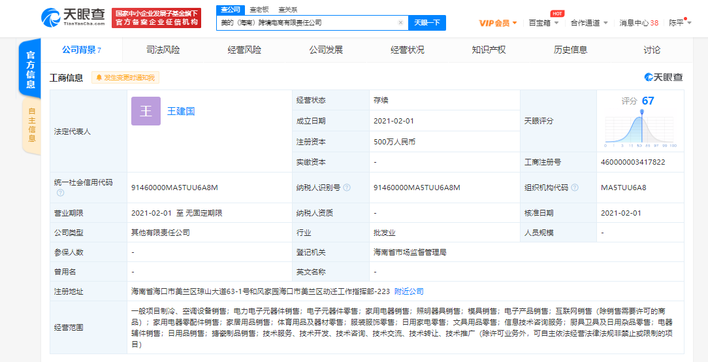Select the 查老板 search mode
708x362 pixels.
pyautogui.click(x=259, y=10)
